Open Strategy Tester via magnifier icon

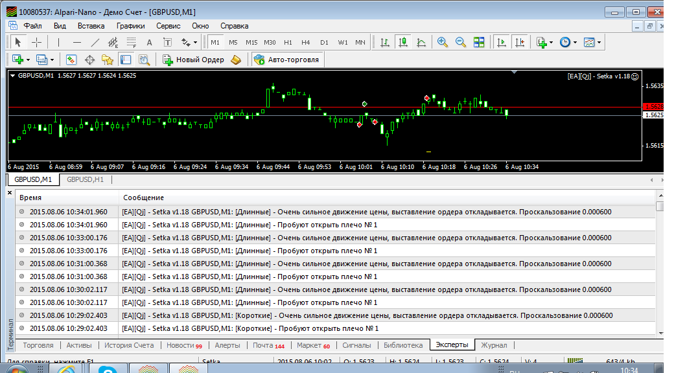(x=144, y=60)
